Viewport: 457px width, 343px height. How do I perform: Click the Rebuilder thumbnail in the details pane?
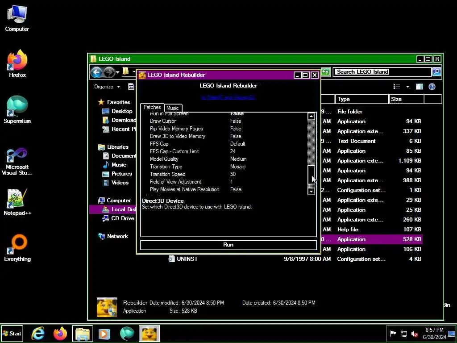point(107,307)
